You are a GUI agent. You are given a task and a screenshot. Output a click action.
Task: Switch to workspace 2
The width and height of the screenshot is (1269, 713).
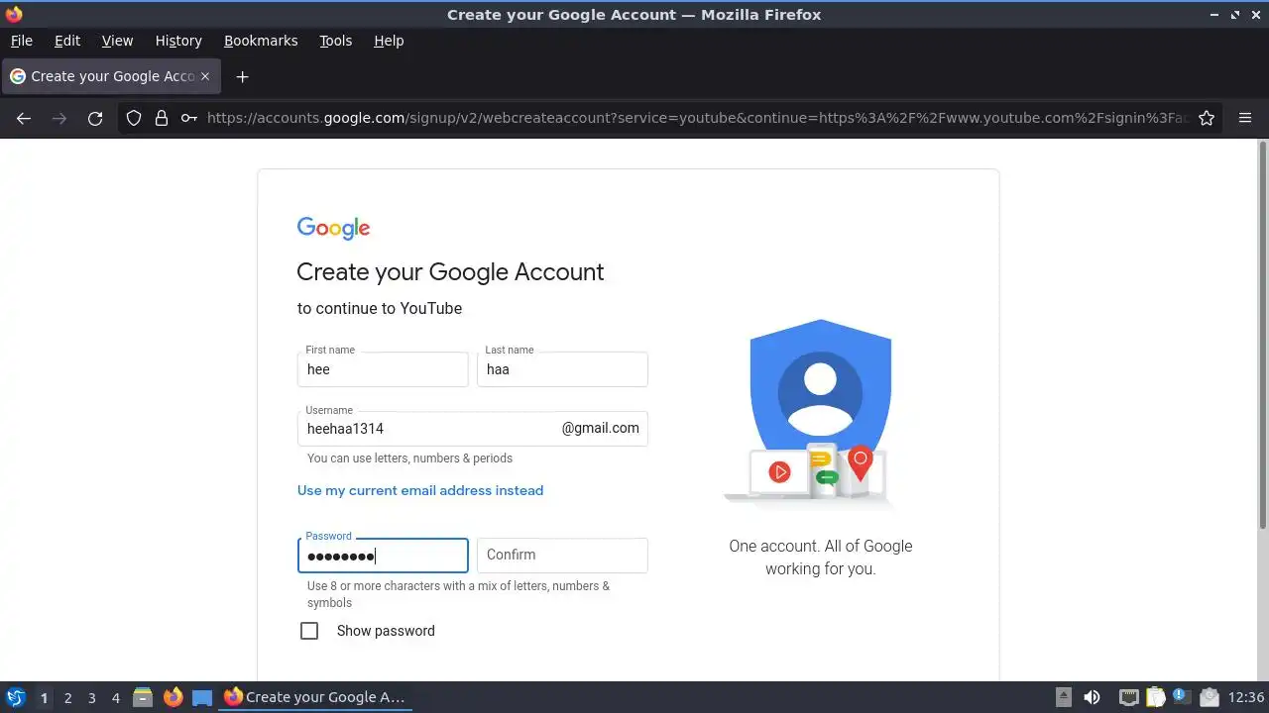click(67, 697)
